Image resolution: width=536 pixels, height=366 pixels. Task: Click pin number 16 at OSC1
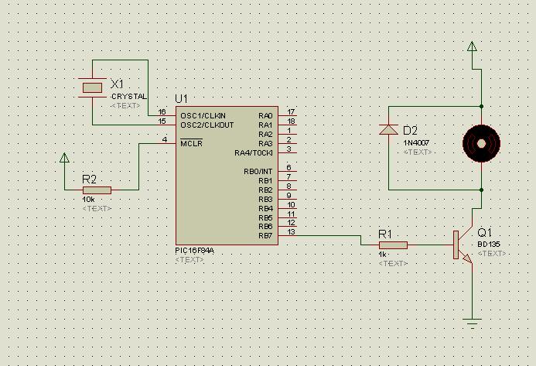click(162, 112)
